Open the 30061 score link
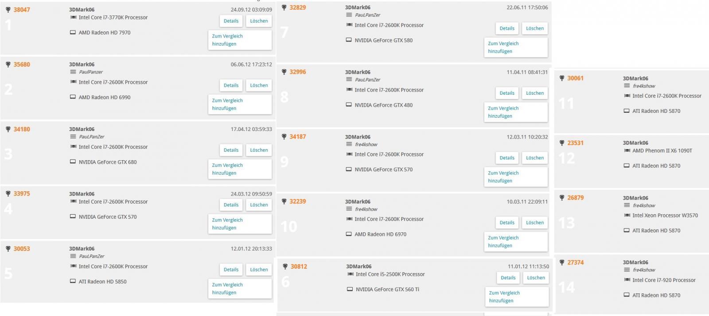709x316 pixels. click(575, 78)
